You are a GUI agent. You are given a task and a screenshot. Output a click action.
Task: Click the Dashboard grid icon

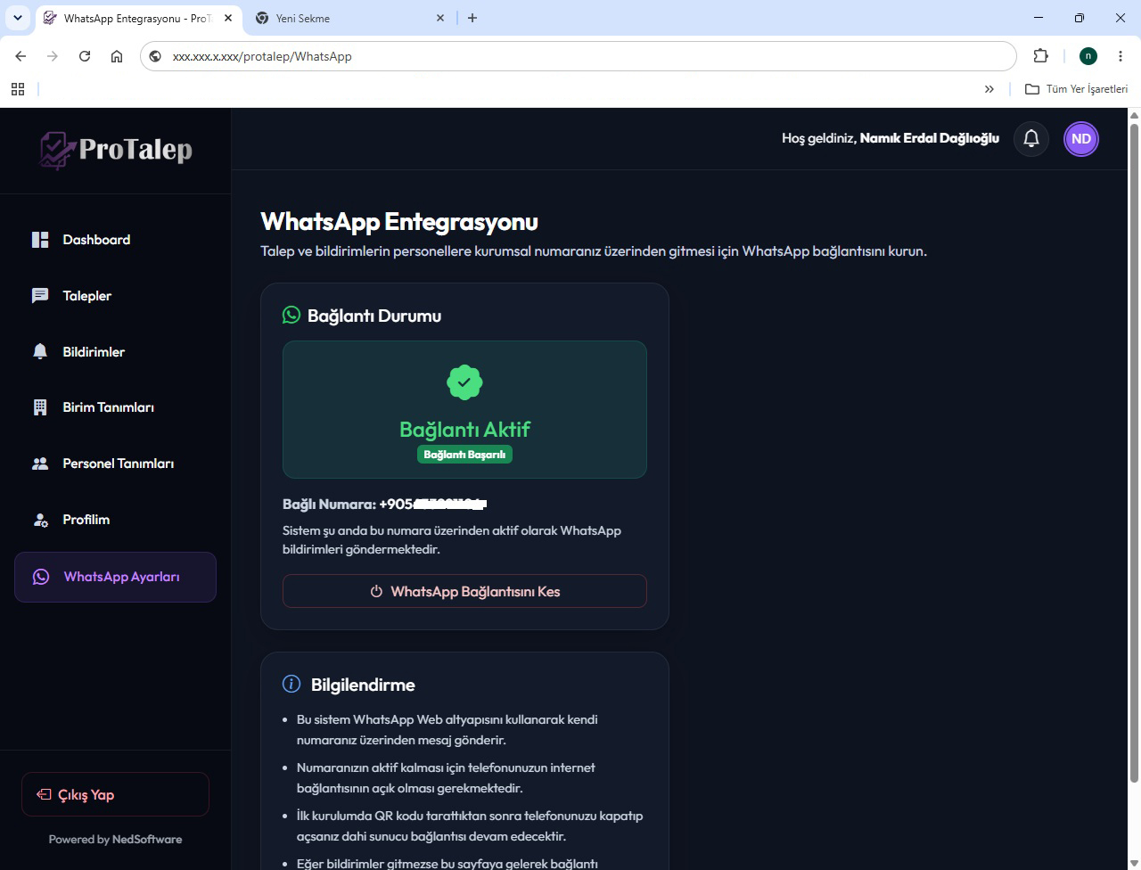point(40,240)
